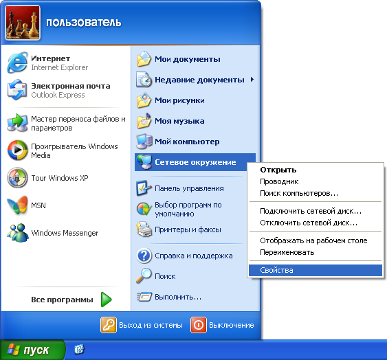
Task: Click the пользователь user name text
Action: click(x=83, y=23)
